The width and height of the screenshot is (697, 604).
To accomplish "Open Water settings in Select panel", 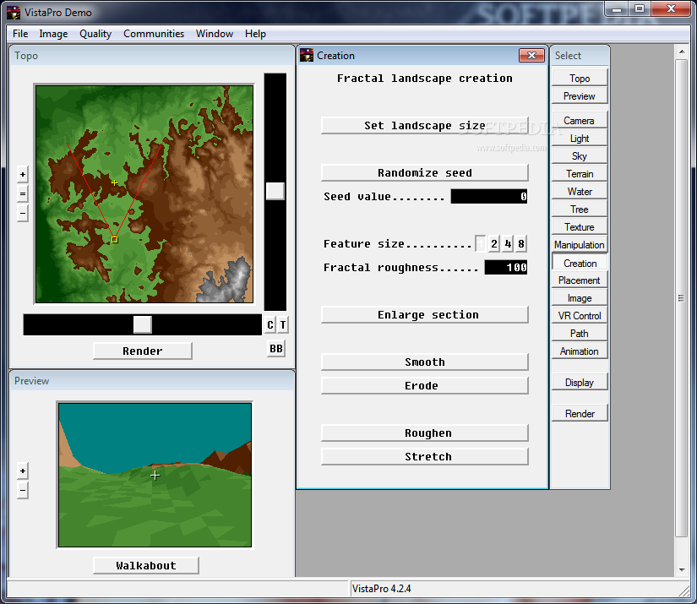I will tap(580, 192).
